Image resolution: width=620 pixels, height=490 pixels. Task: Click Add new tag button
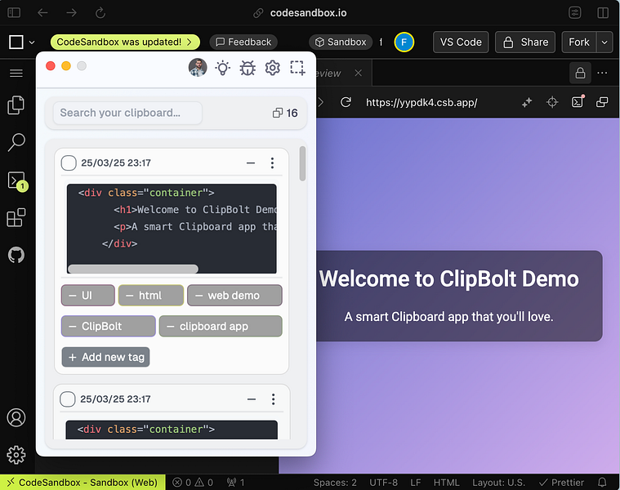(106, 357)
